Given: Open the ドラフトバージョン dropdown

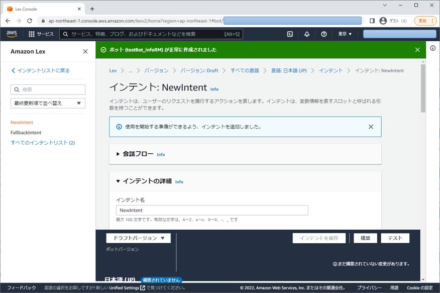Looking at the screenshot, I should pyautogui.click(x=138, y=238).
